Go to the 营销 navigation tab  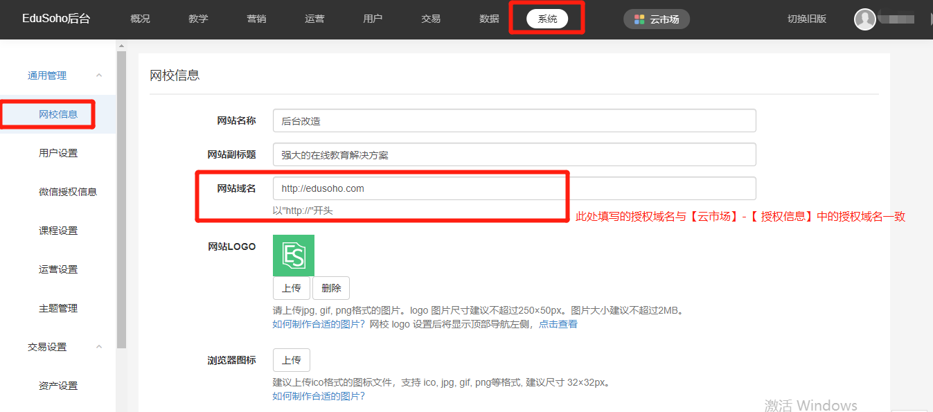(256, 19)
